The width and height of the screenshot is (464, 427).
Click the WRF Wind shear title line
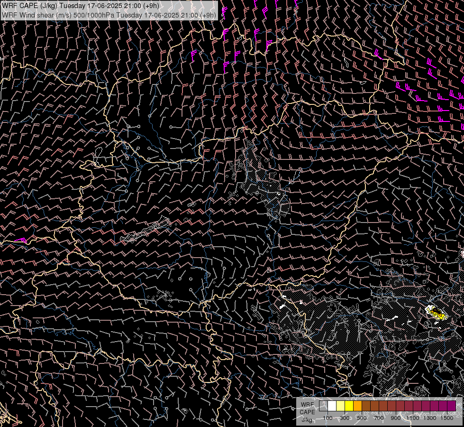109,15
